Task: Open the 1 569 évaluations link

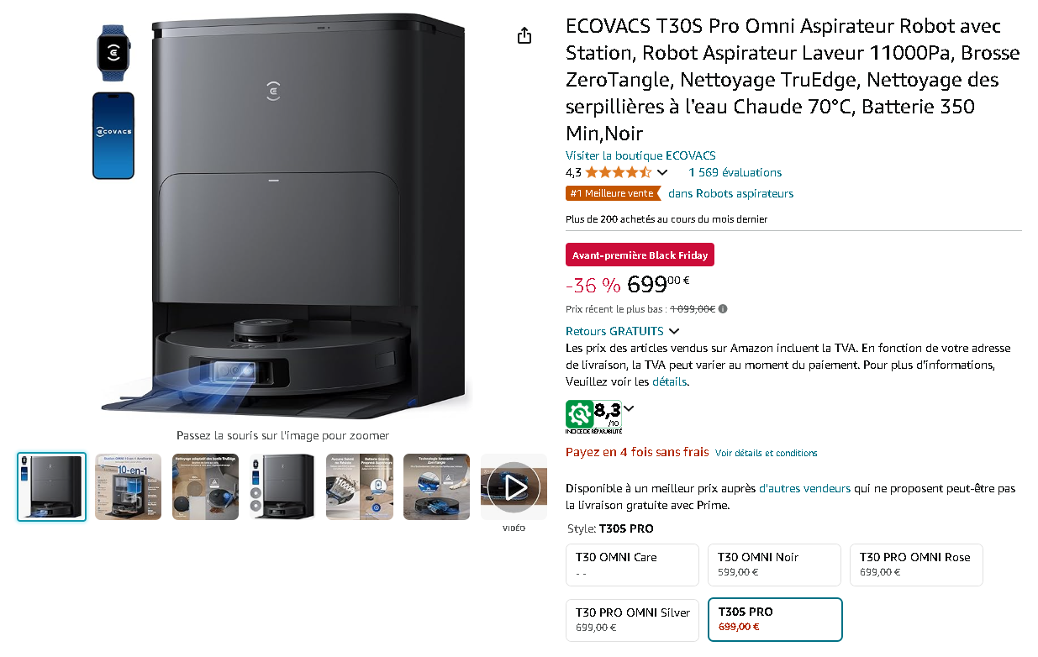Action: click(x=735, y=172)
